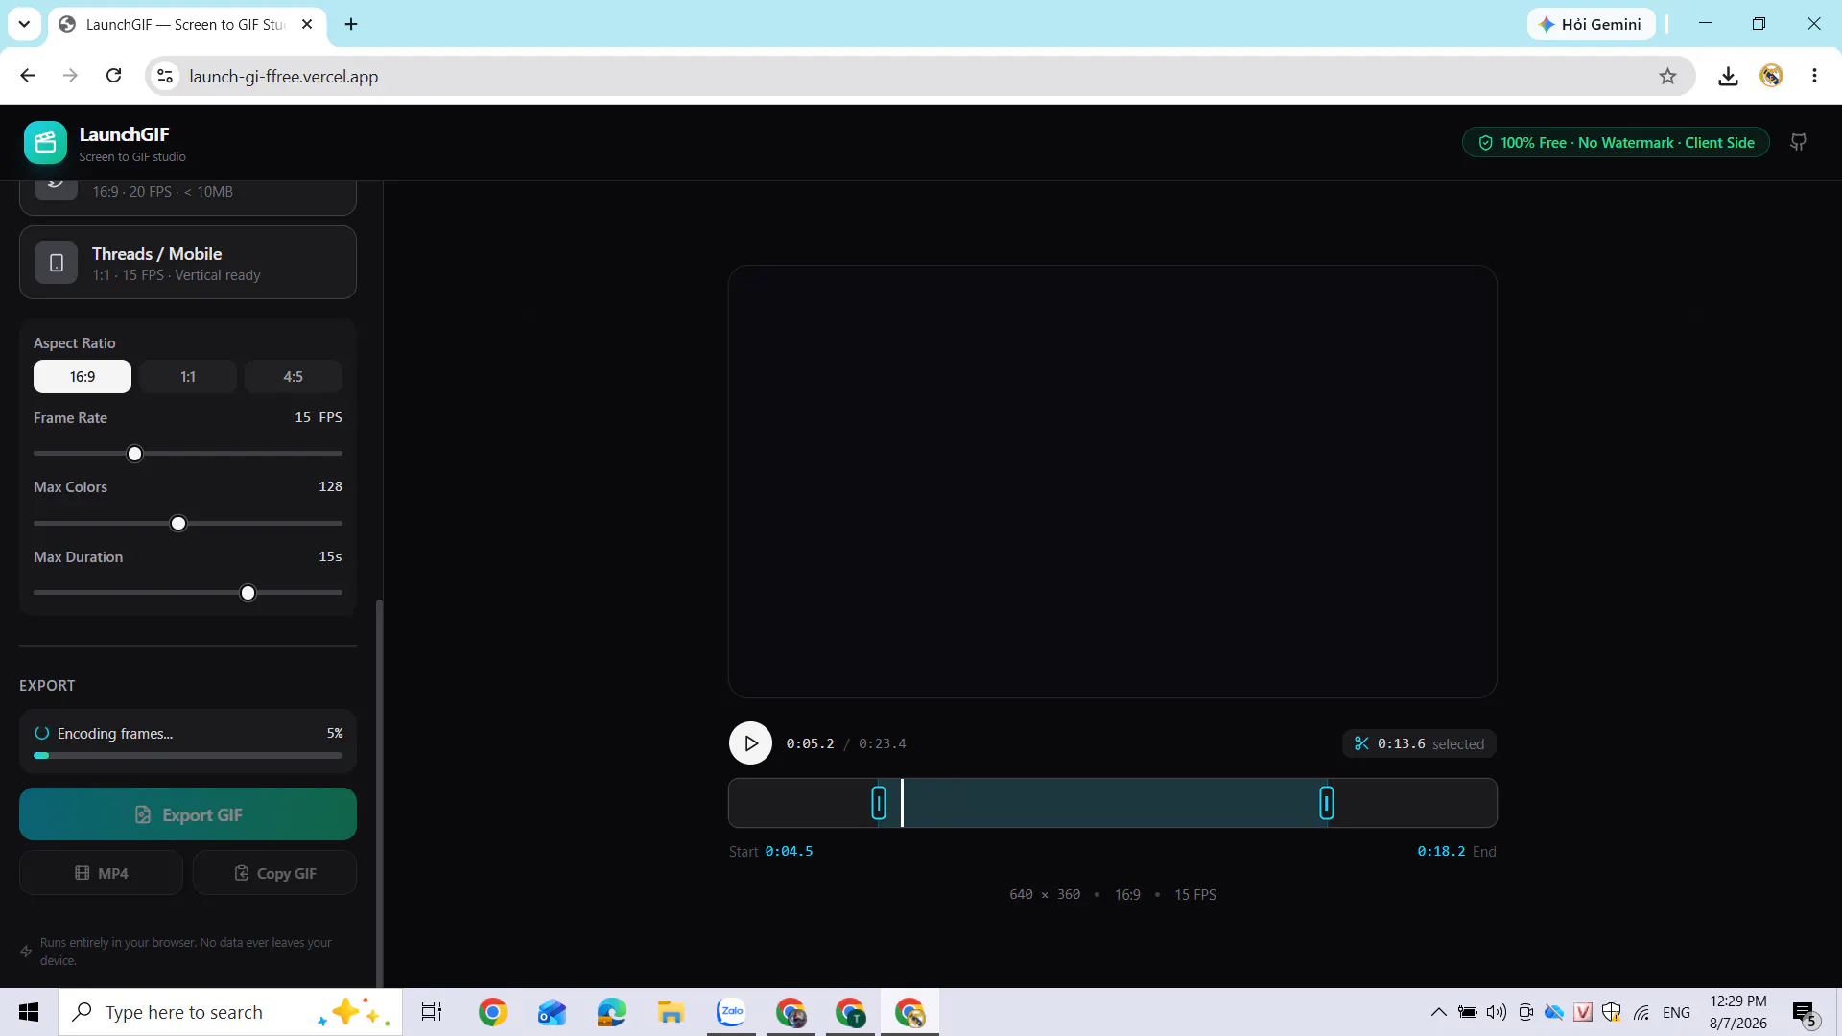Open the Chrome three-dot menu

pos(1814,76)
